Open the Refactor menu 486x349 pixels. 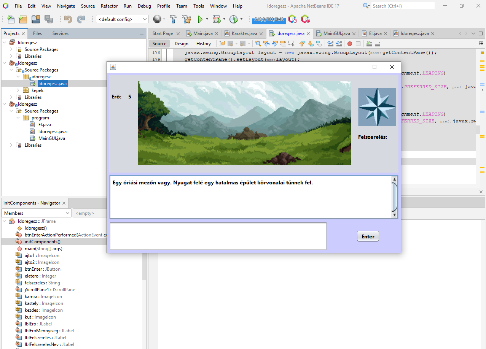(x=109, y=6)
